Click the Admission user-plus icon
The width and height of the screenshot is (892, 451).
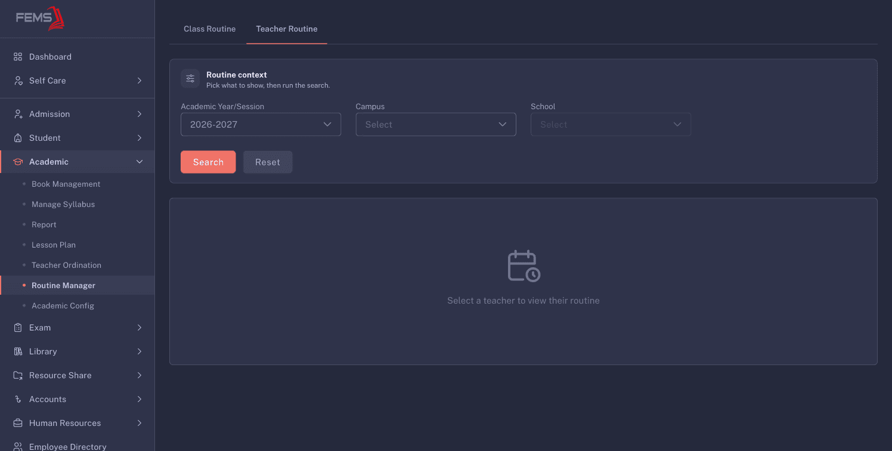(x=18, y=114)
